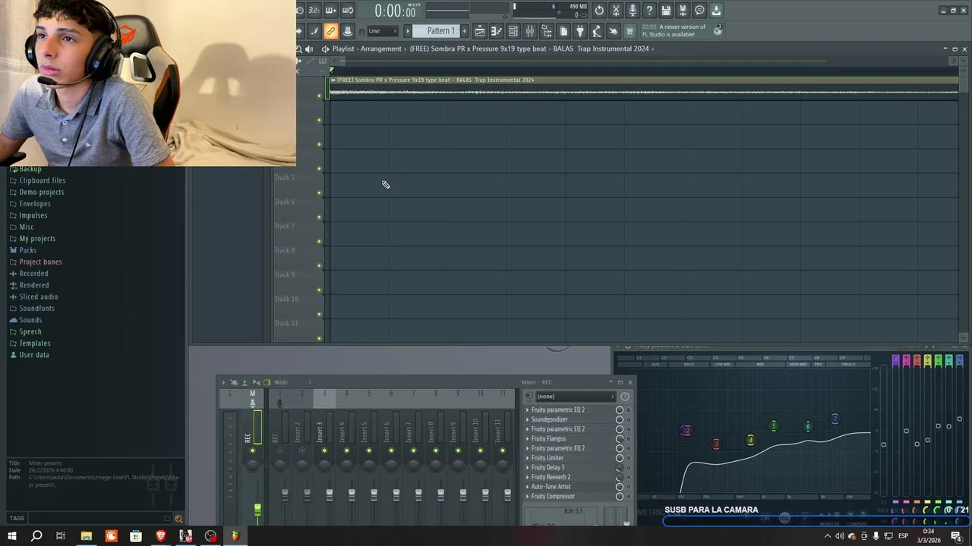Click the countdown 3-2-1 icon
972x546 pixels.
(314, 11)
